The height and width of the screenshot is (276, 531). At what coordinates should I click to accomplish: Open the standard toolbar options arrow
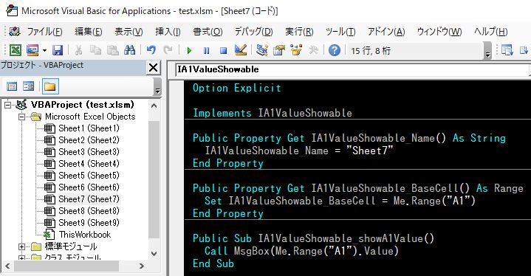(x=487, y=51)
